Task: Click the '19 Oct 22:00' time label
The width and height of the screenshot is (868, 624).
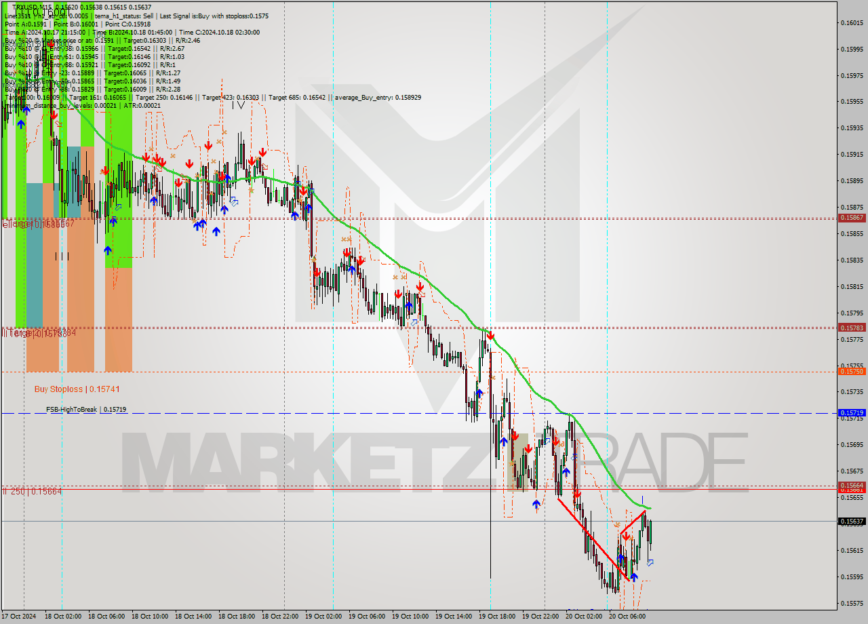Action: (540, 617)
